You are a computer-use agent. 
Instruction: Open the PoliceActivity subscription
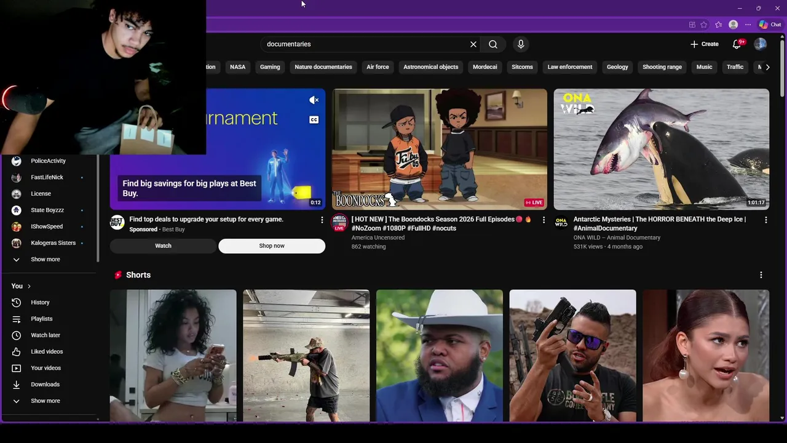pos(49,161)
